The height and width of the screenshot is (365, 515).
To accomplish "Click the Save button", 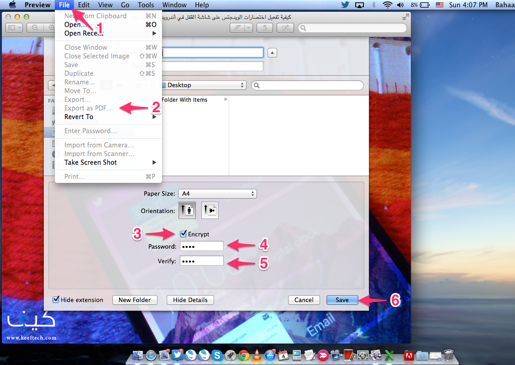I will [342, 300].
